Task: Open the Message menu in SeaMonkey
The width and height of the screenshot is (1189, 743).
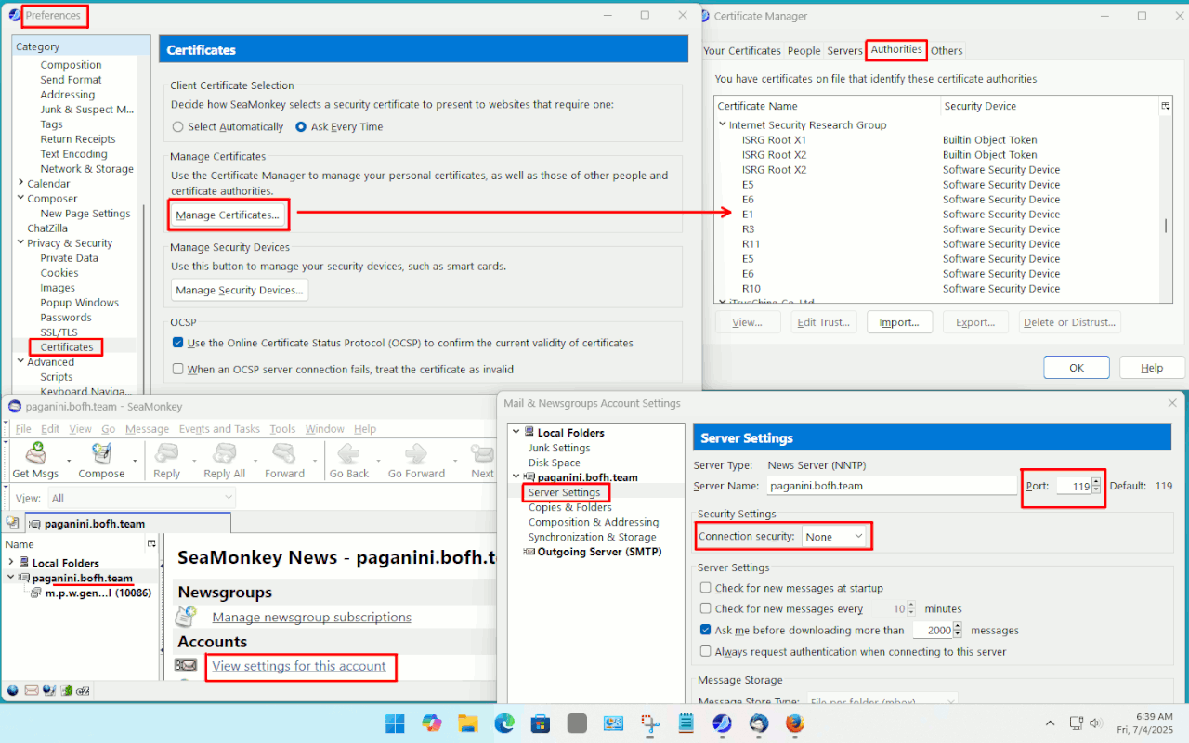Action: 147,429
